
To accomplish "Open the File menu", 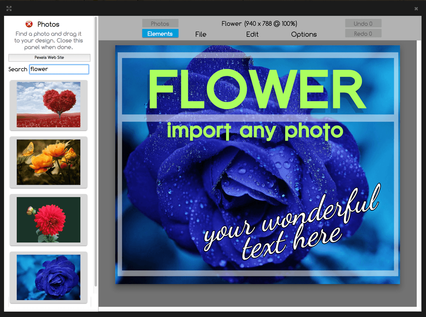I will pyautogui.click(x=201, y=34).
